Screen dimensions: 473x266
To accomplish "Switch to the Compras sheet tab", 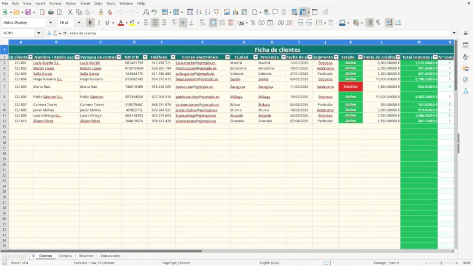I will (x=65, y=256).
